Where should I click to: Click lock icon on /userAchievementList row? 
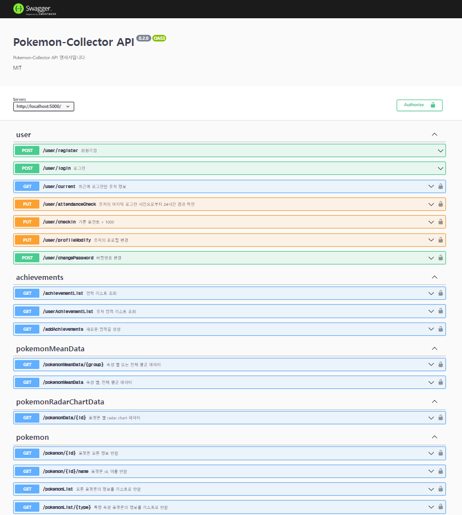tap(440, 311)
